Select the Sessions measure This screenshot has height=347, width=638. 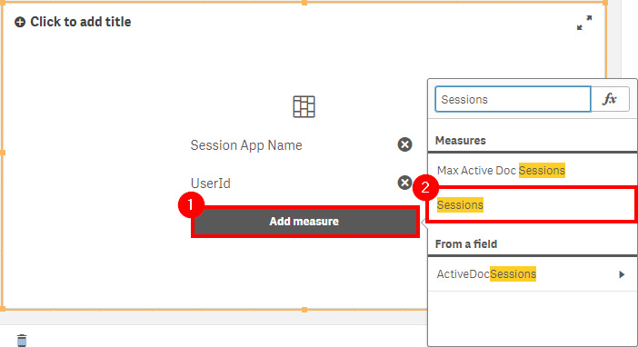click(533, 204)
